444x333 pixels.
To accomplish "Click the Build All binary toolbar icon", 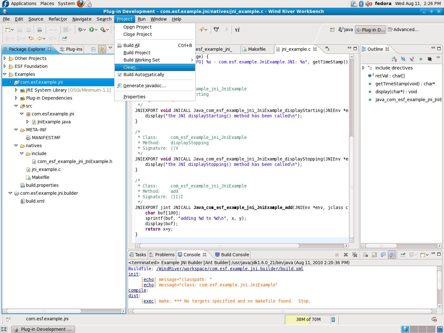I will click(x=39, y=29).
